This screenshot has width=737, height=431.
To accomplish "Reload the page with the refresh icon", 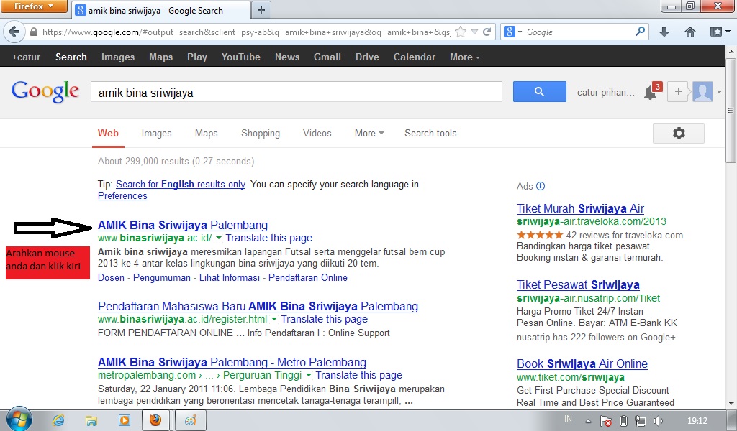I will (487, 32).
